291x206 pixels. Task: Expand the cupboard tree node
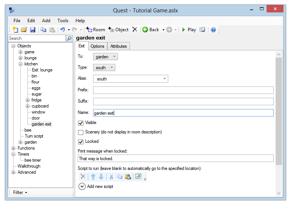click(27, 106)
